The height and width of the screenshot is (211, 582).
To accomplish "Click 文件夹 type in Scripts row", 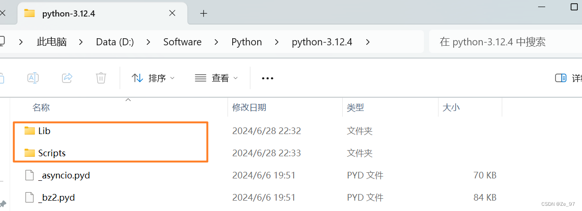I will click(x=360, y=153).
